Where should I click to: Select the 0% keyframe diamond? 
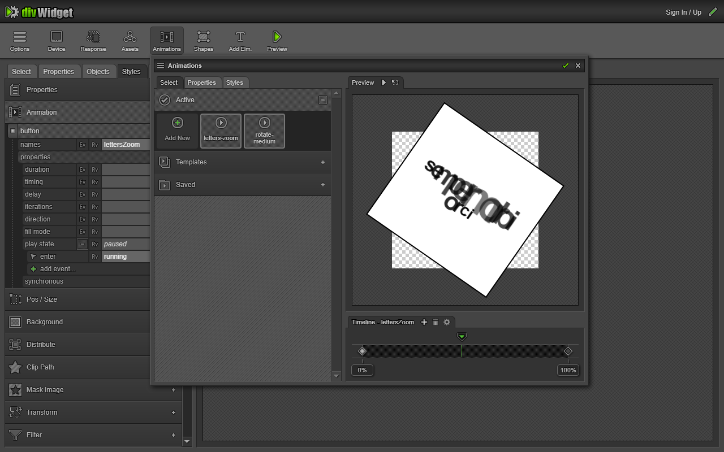click(363, 351)
